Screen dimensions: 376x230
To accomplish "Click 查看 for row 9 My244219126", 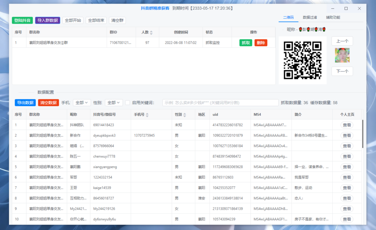I will (x=347, y=209).
